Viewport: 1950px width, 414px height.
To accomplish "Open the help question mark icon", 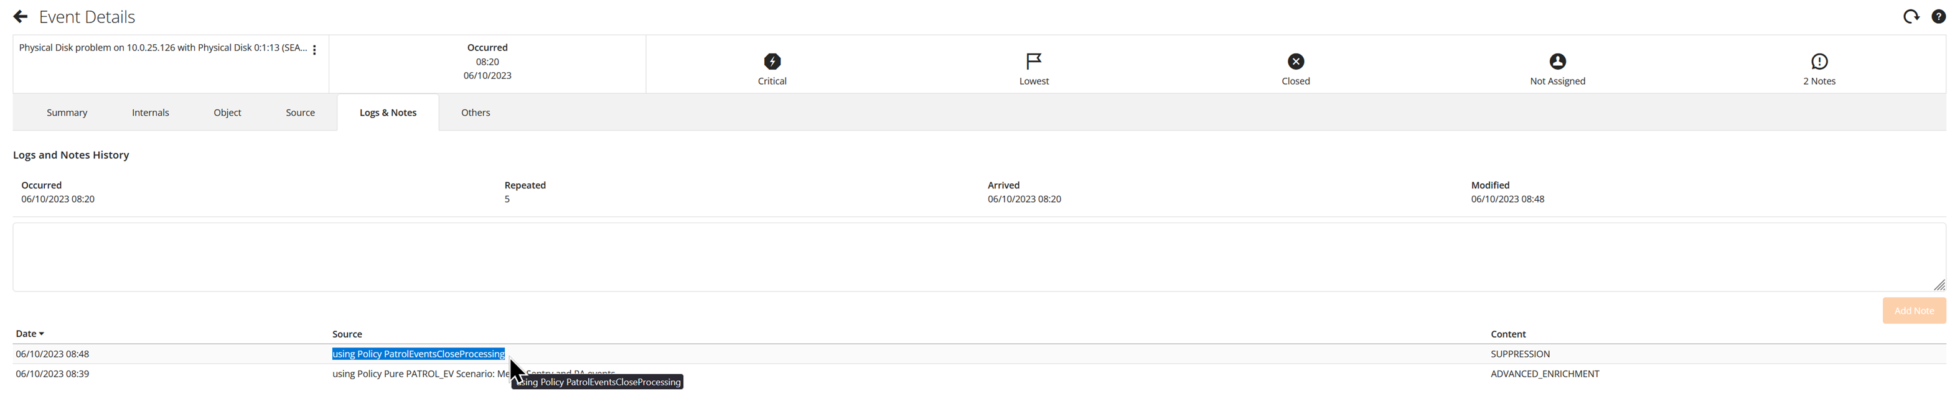I will 1938,17.
